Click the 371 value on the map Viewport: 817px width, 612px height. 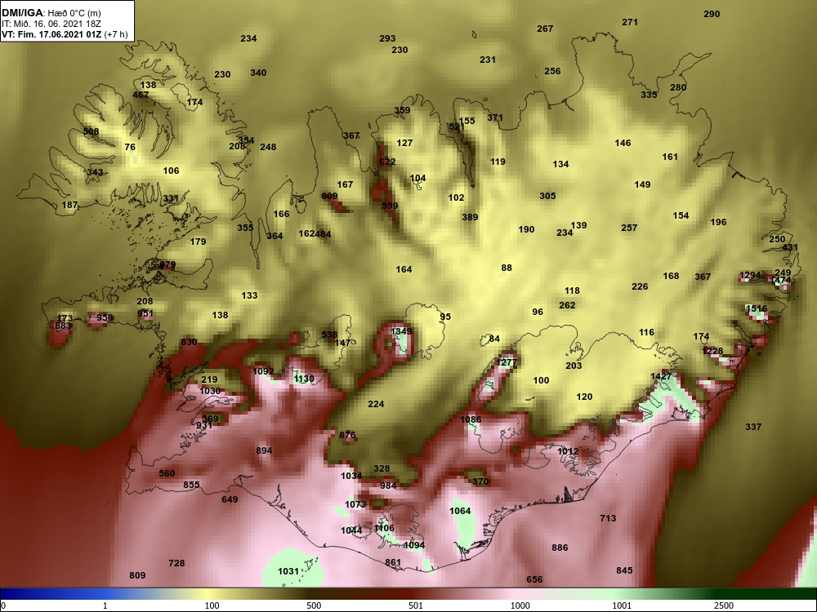coord(495,118)
